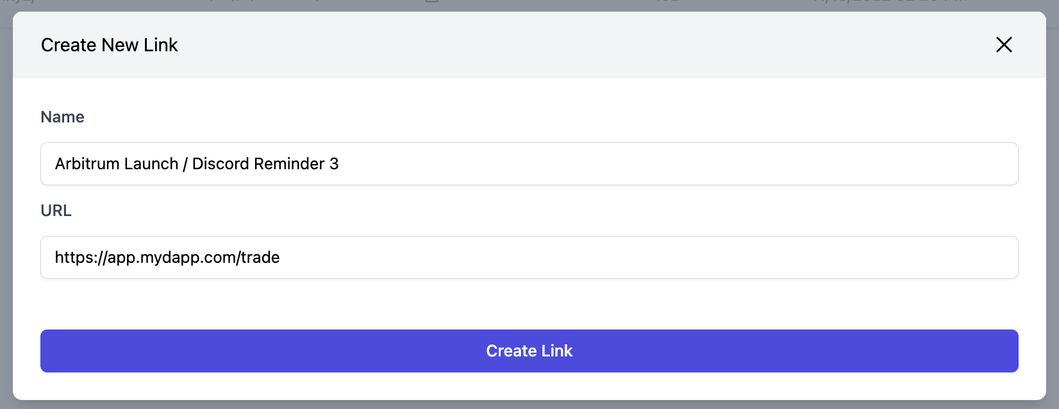Focus the URL input field

click(x=529, y=258)
